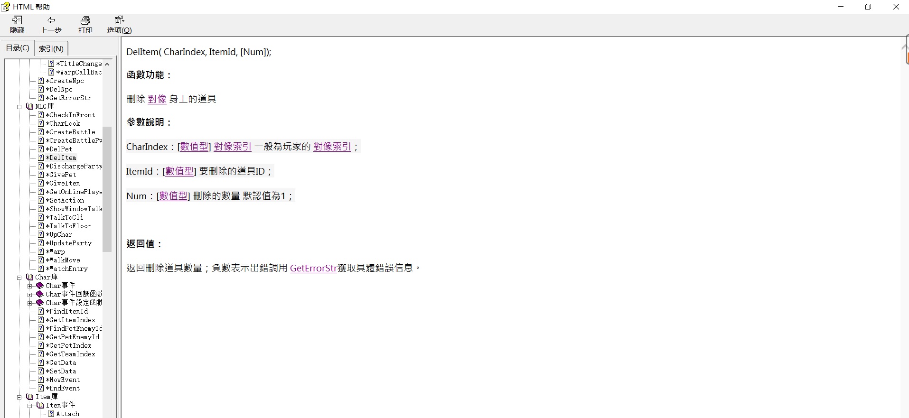Select the FindItemId topic in tree
The image size is (909, 418).
[68, 311]
